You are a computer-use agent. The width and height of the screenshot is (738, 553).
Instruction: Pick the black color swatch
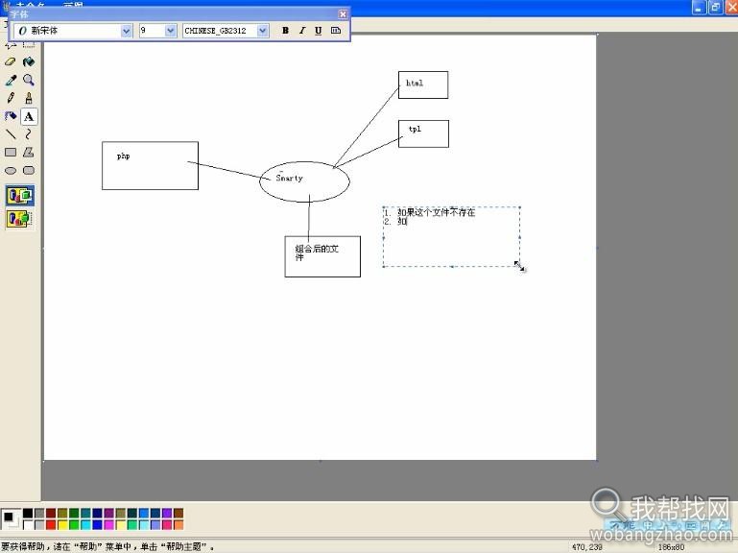(x=28, y=513)
